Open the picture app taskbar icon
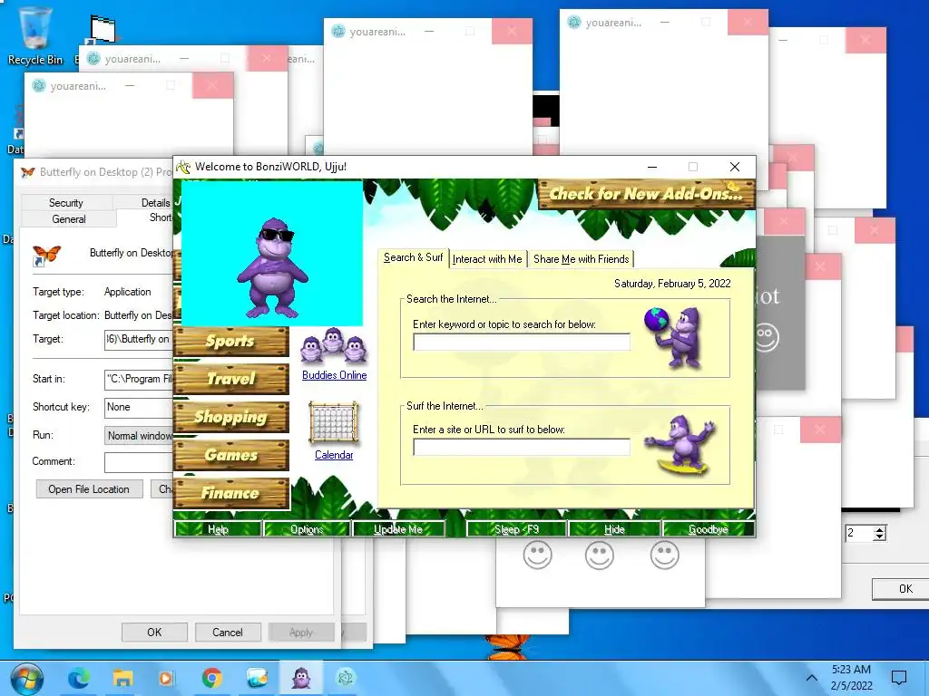Viewport: 929px width, 696px height. click(257, 678)
